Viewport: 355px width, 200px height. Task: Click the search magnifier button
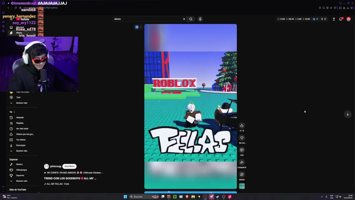click(x=191, y=19)
